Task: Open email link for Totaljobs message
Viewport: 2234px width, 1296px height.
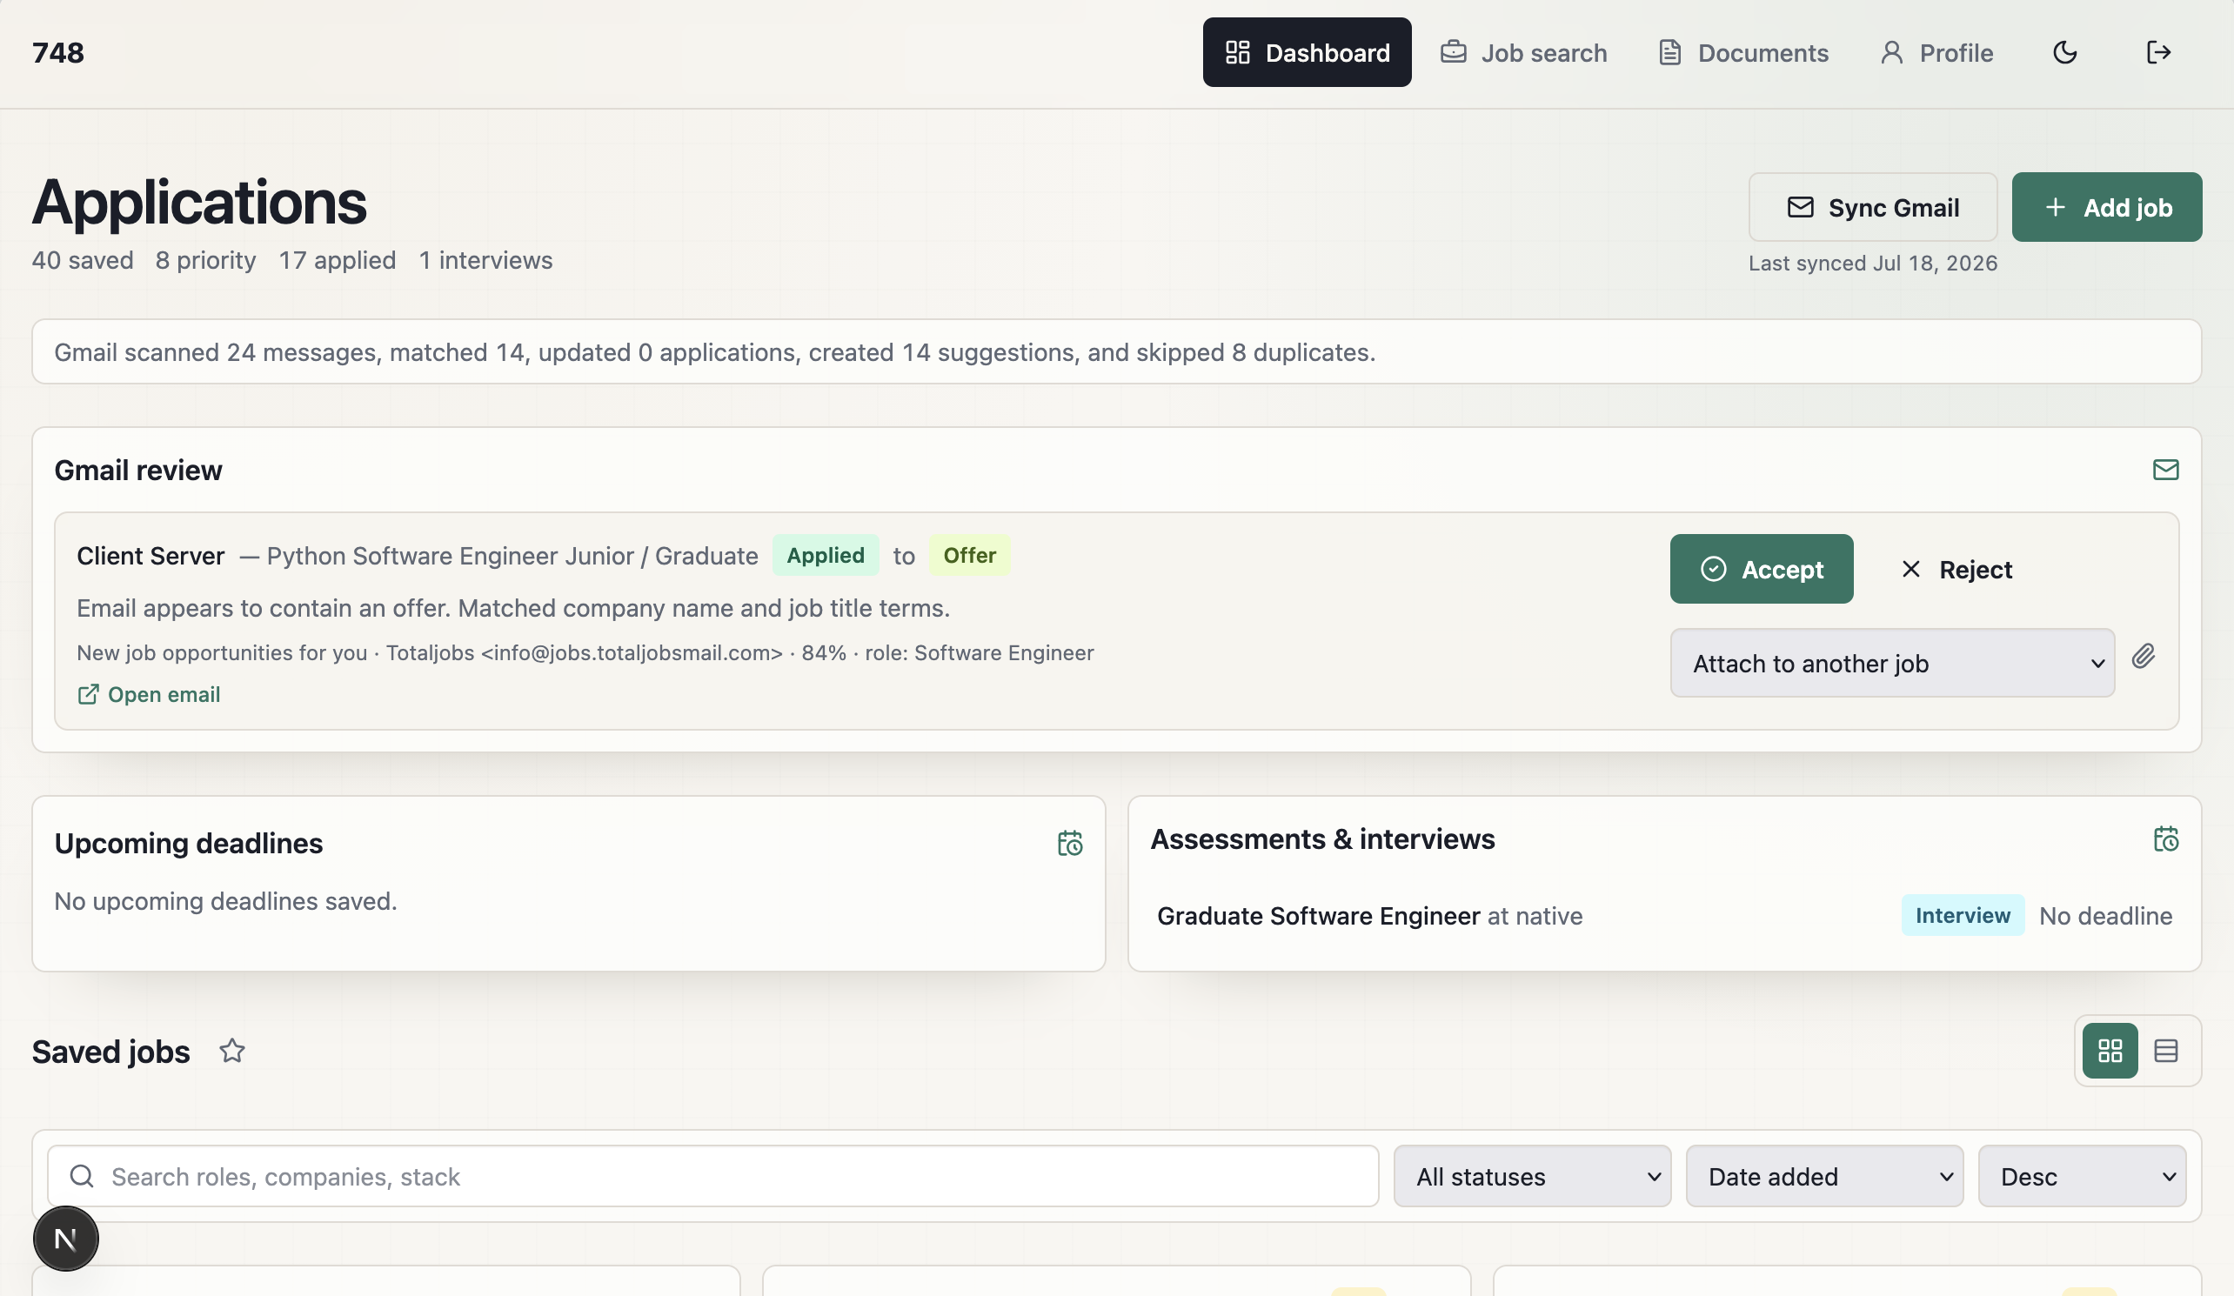Action: (x=149, y=694)
